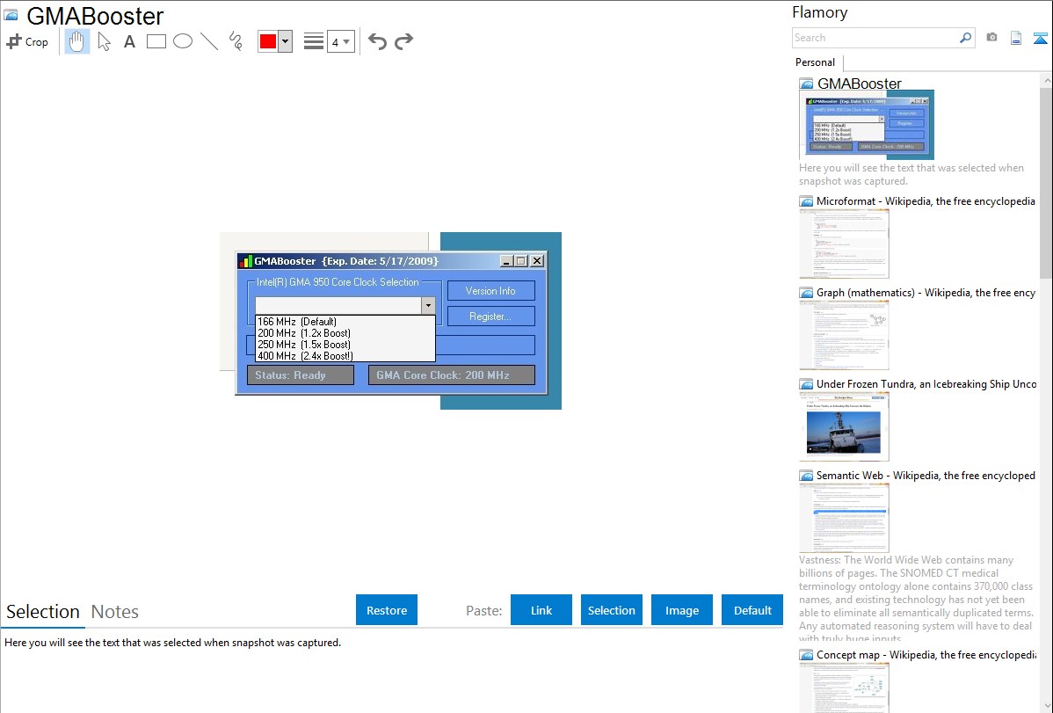Viewport: 1053px width, 713px height.
Task: Click the paste Selection button
Action: click(x=611, y=610)
